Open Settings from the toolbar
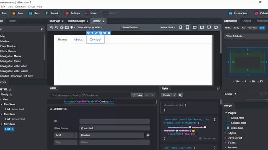The width and height of the screenshot is (268, 150). pyautogui.click(x=72, y=13)
